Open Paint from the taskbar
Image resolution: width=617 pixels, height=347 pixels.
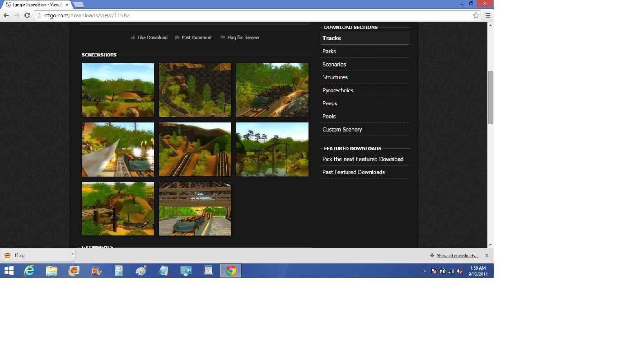click(141, 271)
